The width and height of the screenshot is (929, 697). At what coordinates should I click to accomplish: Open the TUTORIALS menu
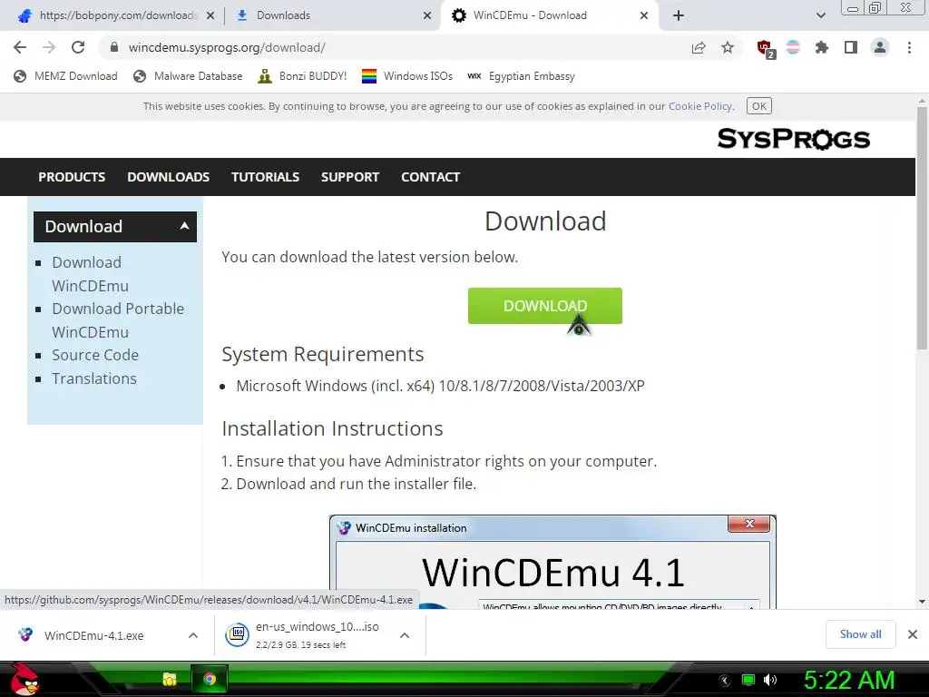[x=266, y=177]
